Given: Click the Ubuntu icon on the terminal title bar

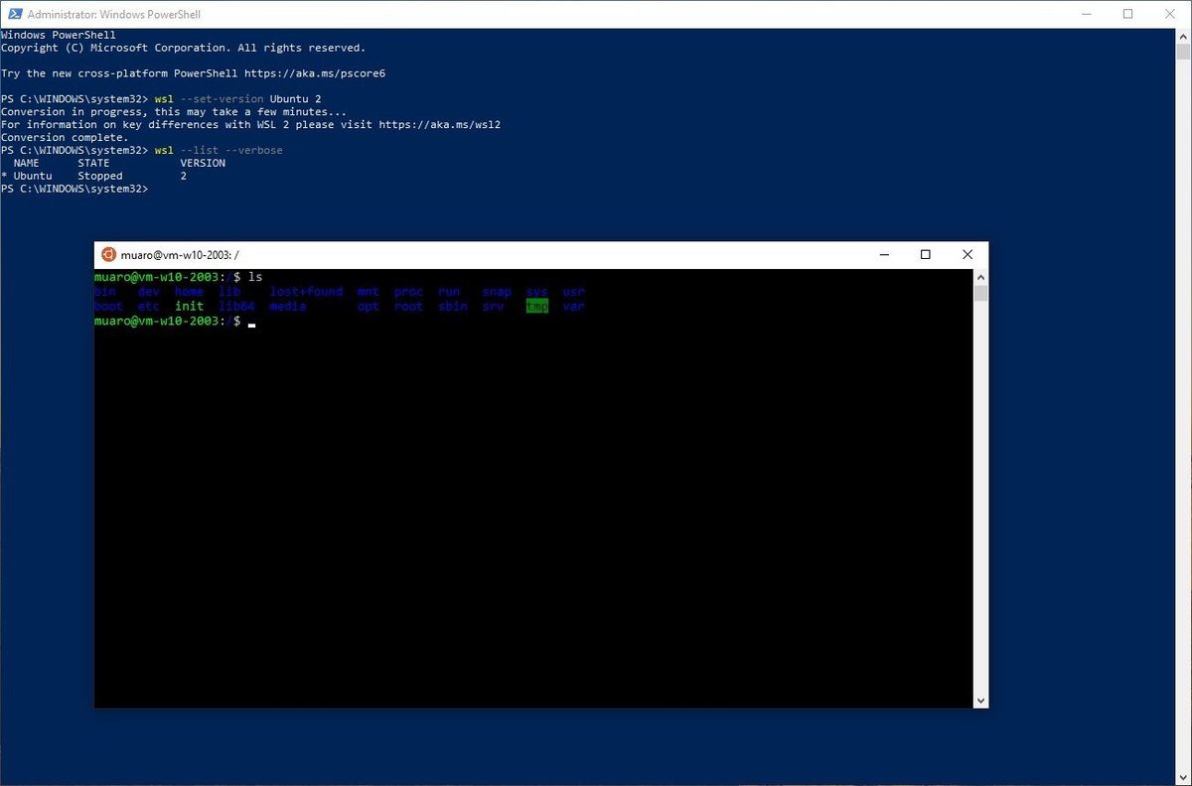Looking at the screenshot, I should coord(107,254).
